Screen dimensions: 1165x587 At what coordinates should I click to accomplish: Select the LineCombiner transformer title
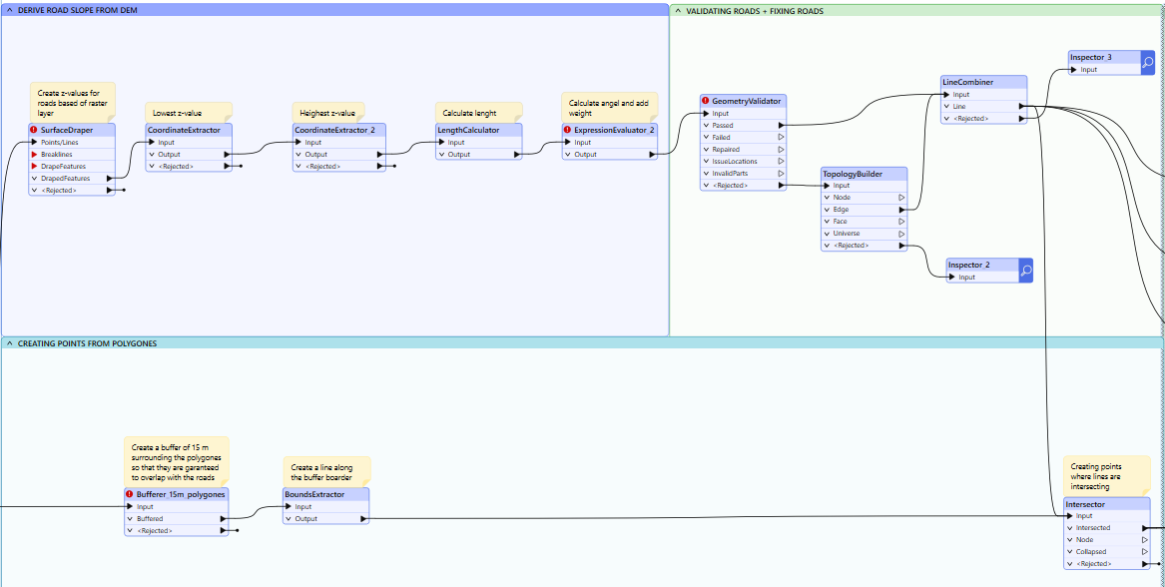pyautogui.click(x=967, y=83)
